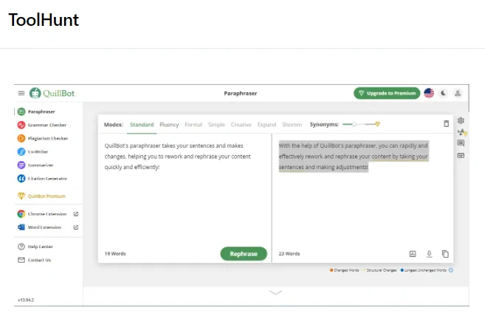The image size is (485, 316).
Task: Open keyboard hotkeys icon
Action: pyautogui.click(x=461, y=155)
